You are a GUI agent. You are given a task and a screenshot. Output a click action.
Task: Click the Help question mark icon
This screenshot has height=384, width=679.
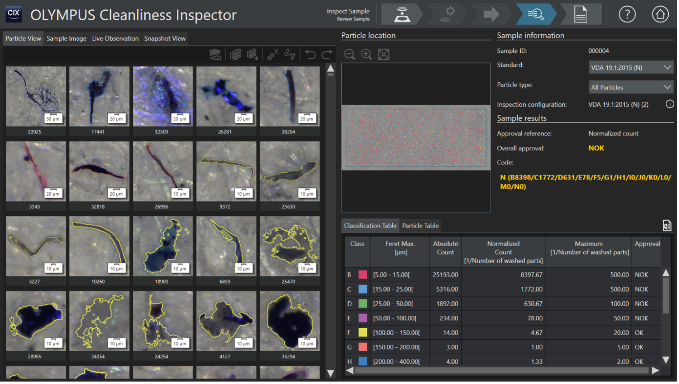[x=627, y=15]
